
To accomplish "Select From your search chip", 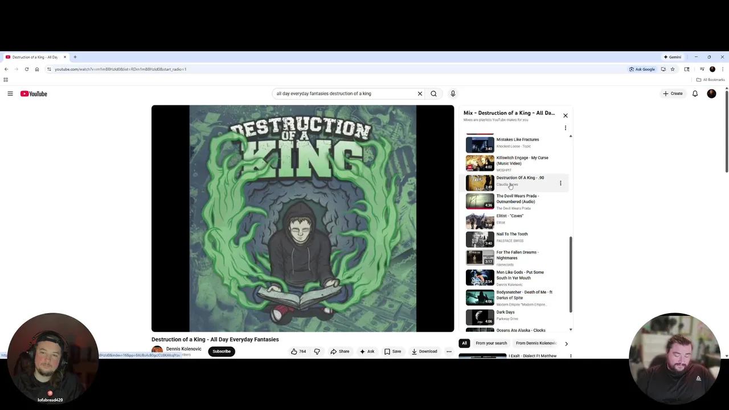I will coord(491,343).
